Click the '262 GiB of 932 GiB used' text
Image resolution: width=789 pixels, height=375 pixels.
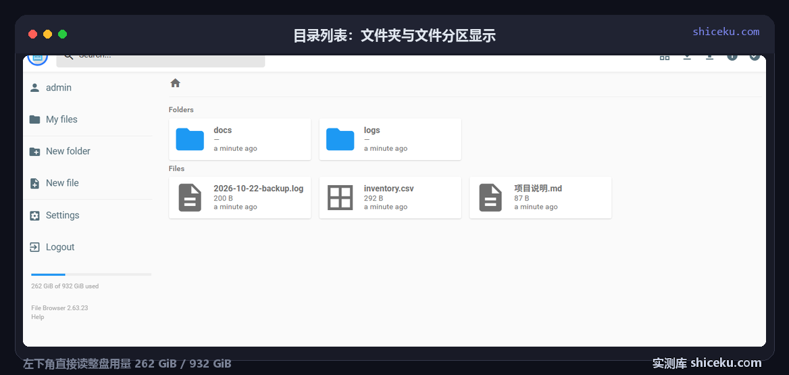pos(65,286)
